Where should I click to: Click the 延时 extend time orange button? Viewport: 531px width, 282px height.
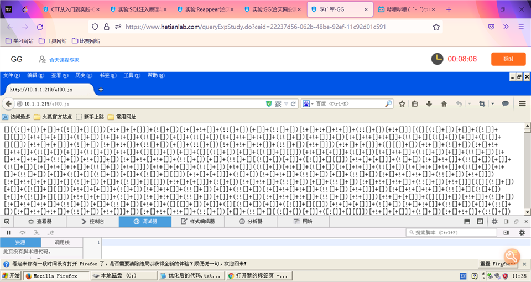pyautogui.click(x=508, y=59)
